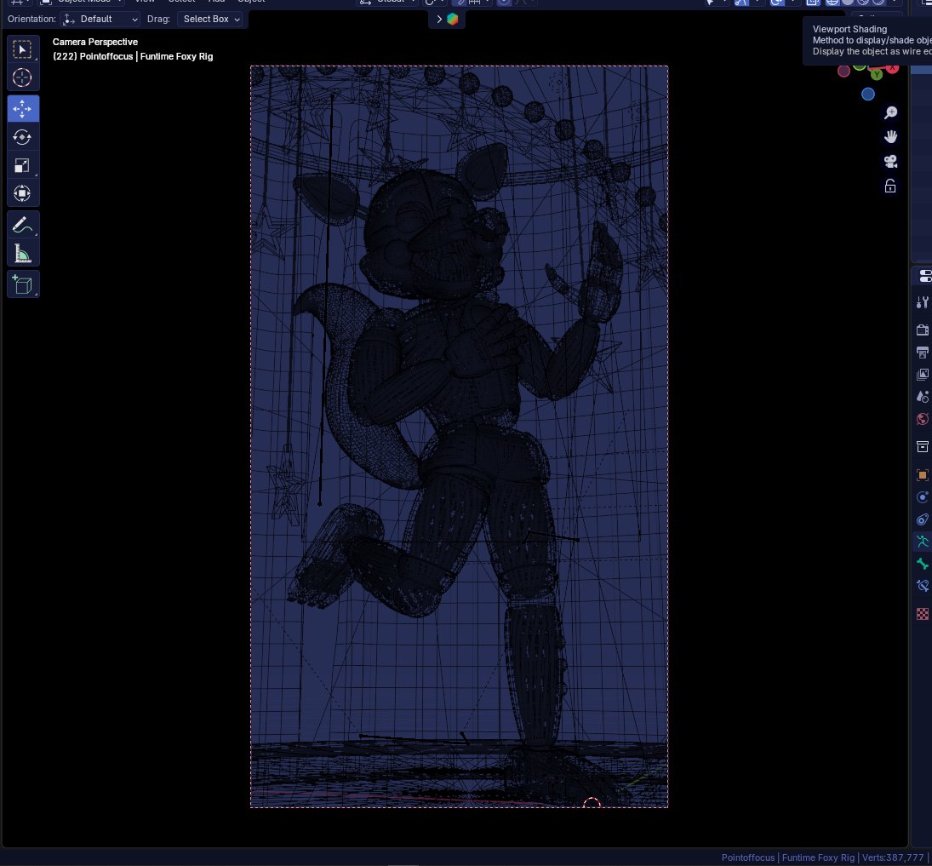Screen dimensions: 932x866
Task: Click the '(222) Pointoffocus | Funtime Foxy Rig' text
Action: [x=133, y=56]
